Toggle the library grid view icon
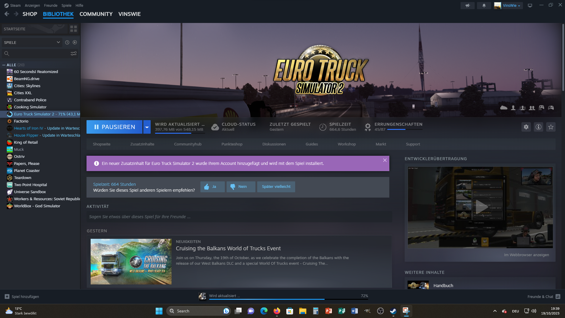This screenshot has width=565, height=318. pyautogui.click(x=74, y=29)
